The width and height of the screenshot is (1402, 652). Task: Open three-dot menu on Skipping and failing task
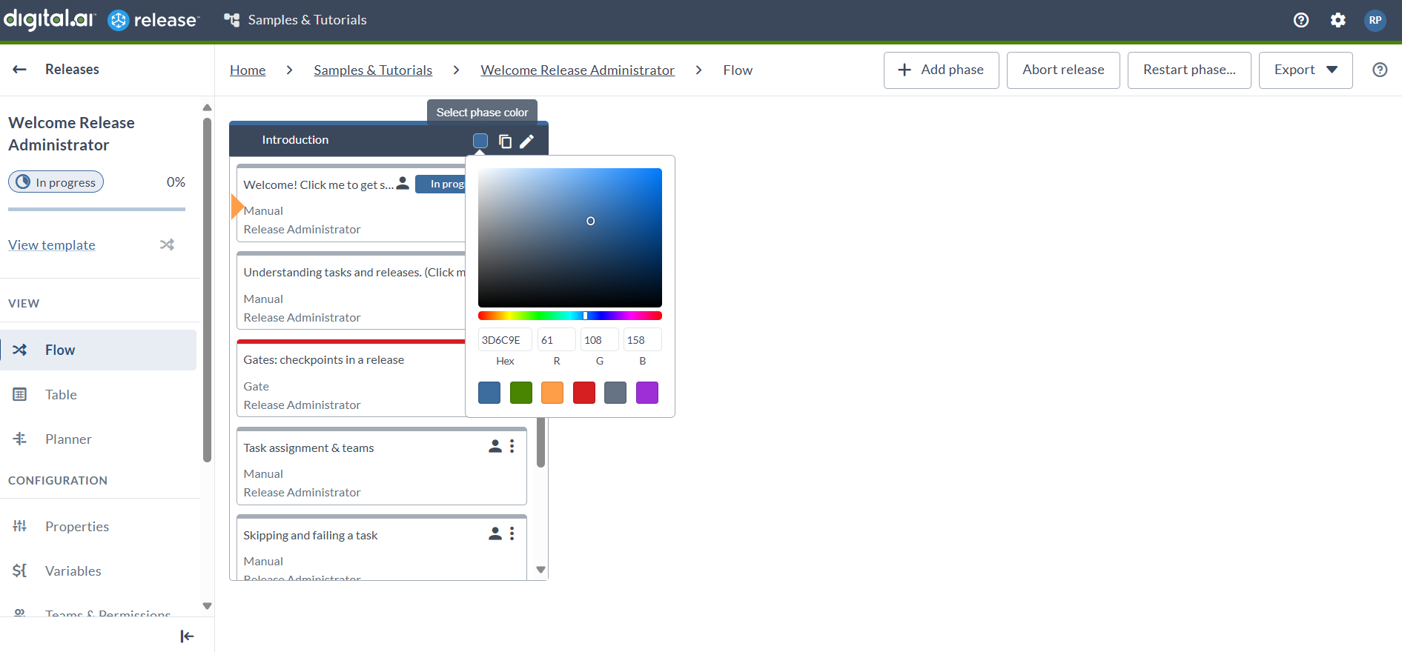coord(512,533)
